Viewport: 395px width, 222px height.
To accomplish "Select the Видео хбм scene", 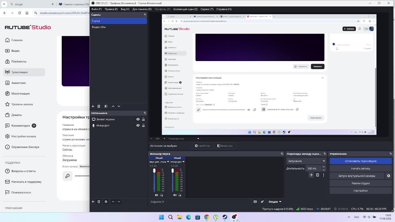I will (118, 27).
